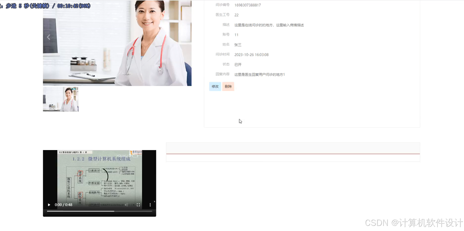Show the previous carousel image with the left arrow
The height and width of the screenshot is (231, 464).
[x=49, y=37]
